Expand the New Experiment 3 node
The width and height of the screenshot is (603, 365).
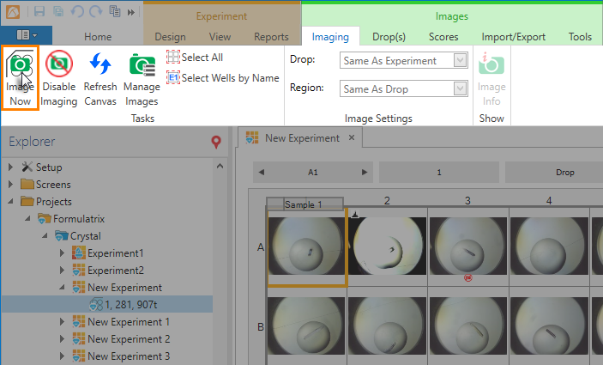pos(62,356)
